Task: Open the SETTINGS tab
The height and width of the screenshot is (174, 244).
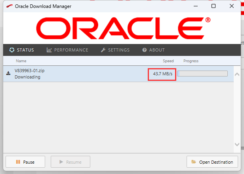Action: pos(115,50)
